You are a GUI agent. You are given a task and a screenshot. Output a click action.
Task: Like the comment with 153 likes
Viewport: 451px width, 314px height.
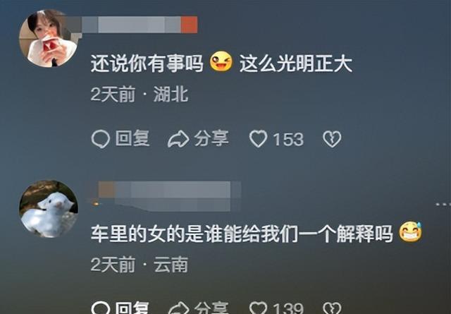259,139
